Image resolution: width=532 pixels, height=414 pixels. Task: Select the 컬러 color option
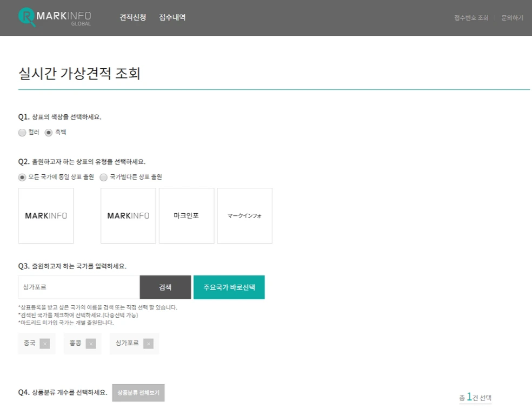pyautogui.click(x=22, y=133)
